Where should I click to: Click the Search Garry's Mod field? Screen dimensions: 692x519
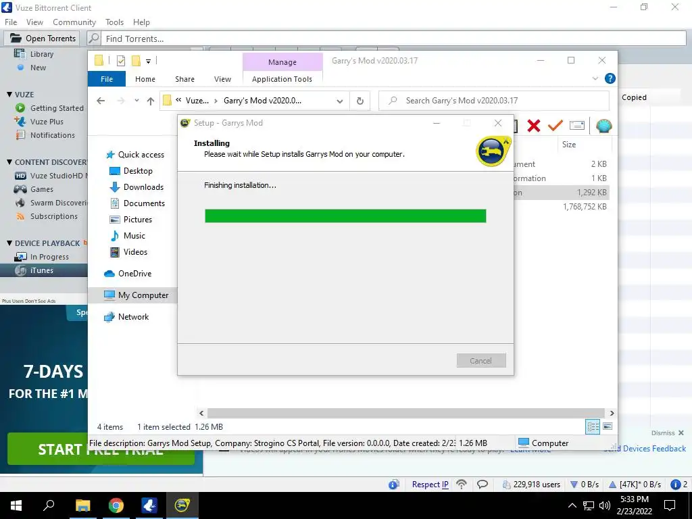click(494, 101)
